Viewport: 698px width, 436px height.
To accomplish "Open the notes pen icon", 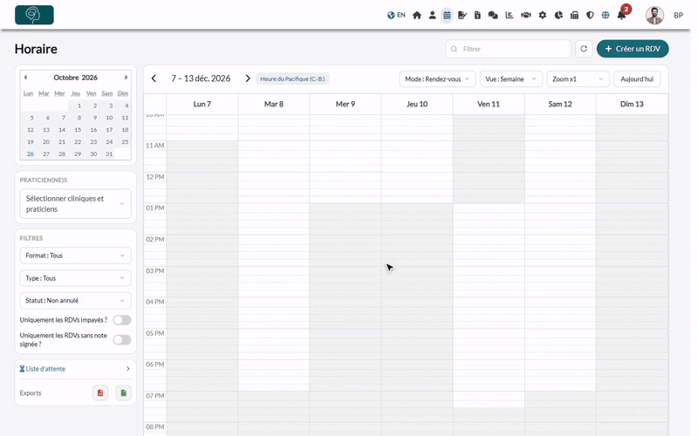I will (x=462, y=15).
